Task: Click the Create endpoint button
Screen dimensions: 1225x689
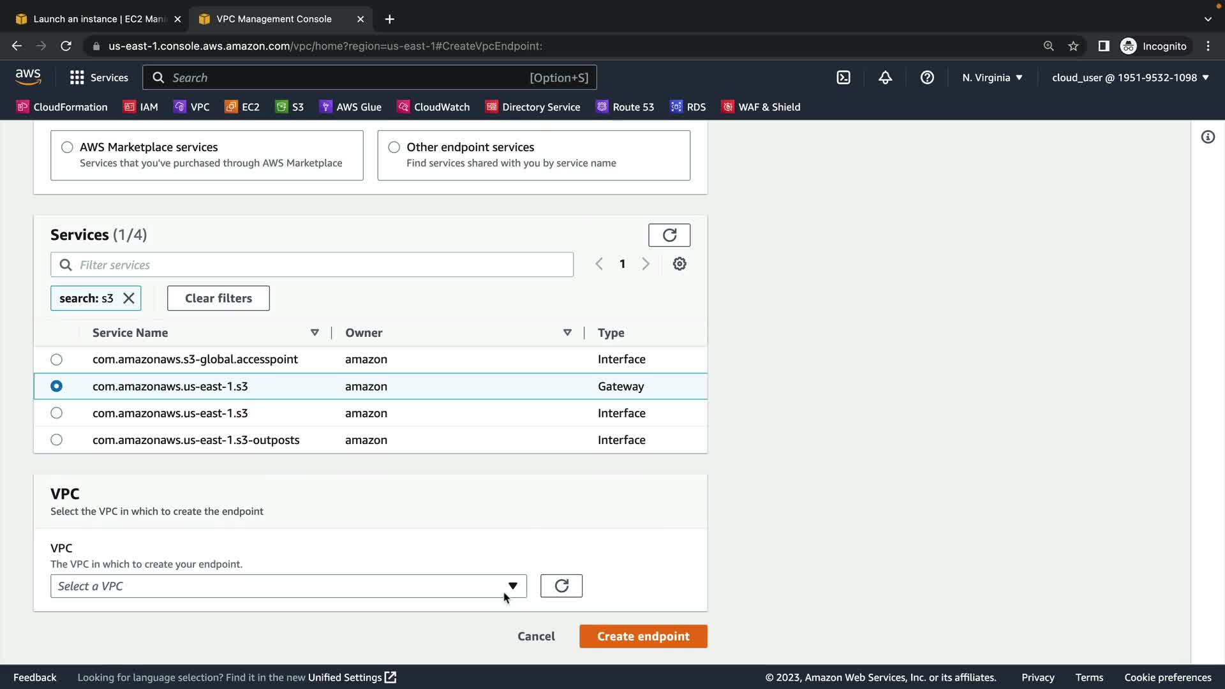Action: tap(642, 636)
